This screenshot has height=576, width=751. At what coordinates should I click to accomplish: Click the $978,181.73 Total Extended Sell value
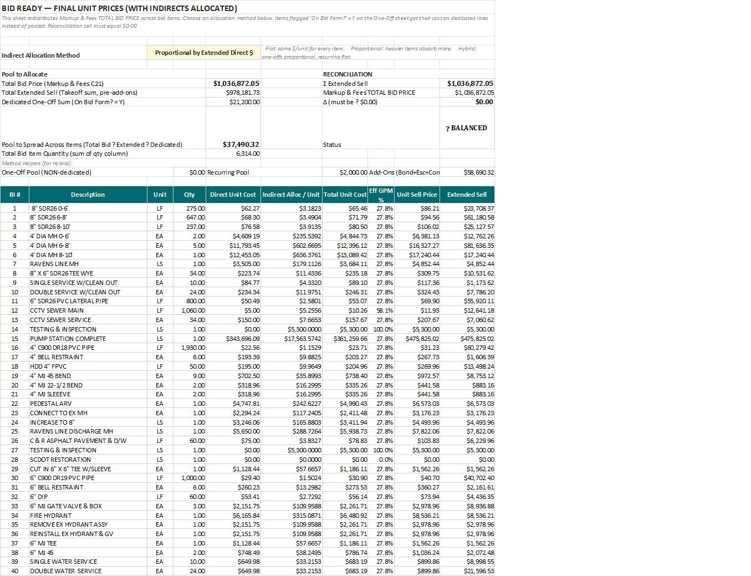coord(233,93)
